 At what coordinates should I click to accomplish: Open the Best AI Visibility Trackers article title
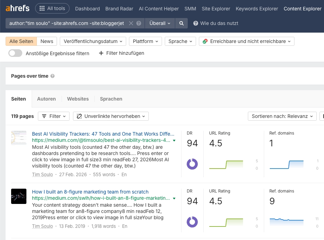[103, 134]
